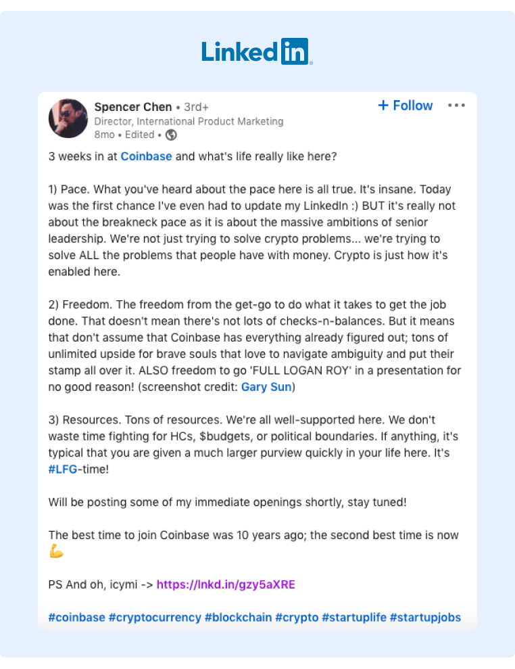Click the #startuplife hashtag

tap(353, 618)
